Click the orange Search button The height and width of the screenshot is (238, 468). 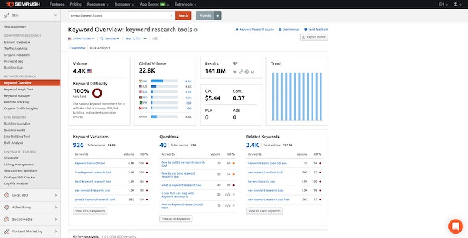pos(184,15)
